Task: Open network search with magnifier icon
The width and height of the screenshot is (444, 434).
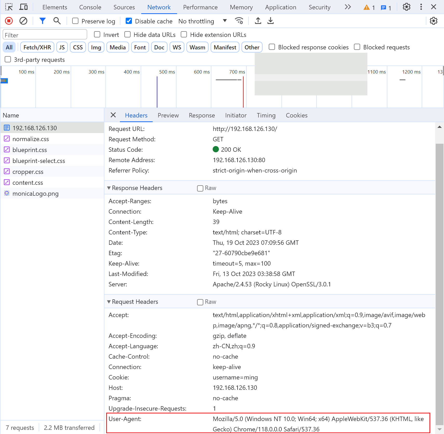Action: pos(57,21)
